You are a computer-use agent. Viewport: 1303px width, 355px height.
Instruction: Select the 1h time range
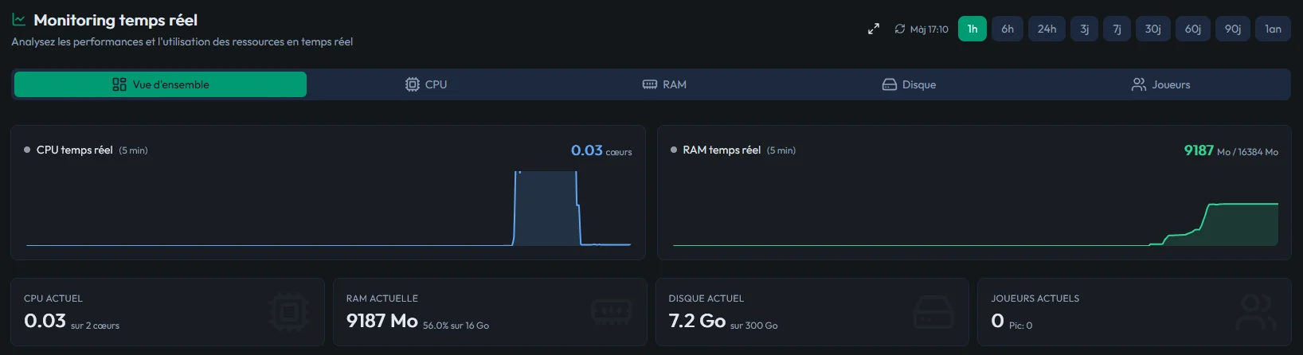972,29
